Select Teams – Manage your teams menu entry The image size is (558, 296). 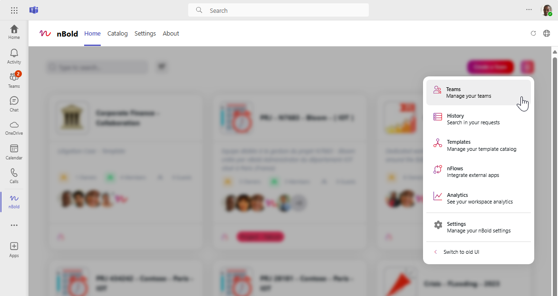tap(478, 92)
